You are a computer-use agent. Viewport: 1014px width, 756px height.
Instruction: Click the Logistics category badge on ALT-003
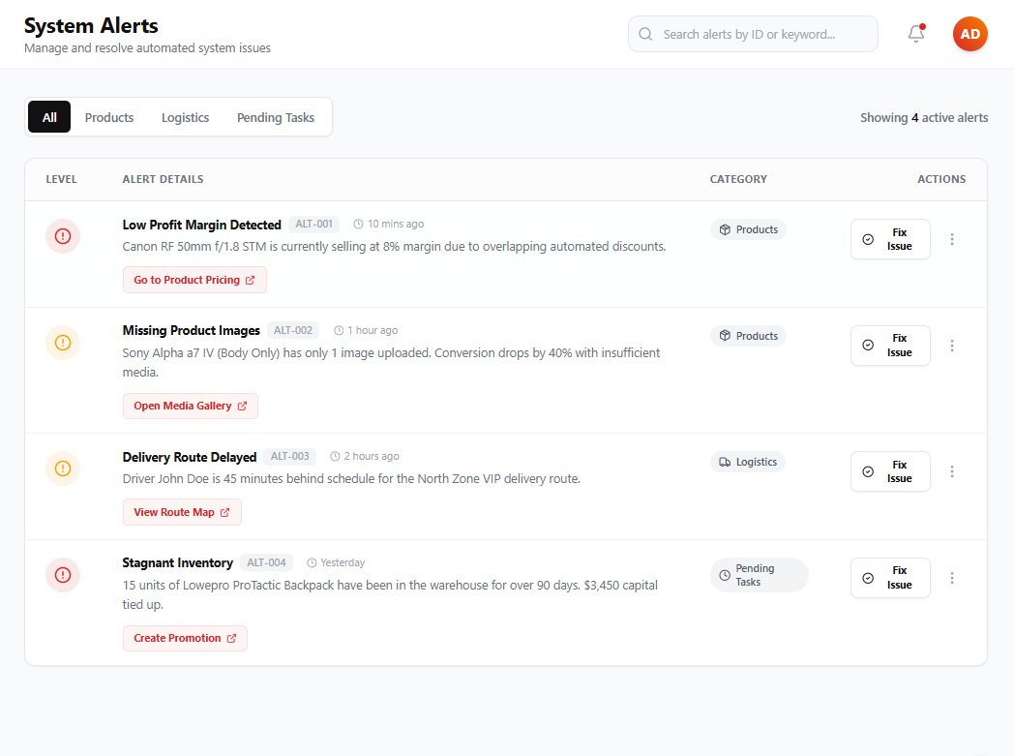point(748,462)
